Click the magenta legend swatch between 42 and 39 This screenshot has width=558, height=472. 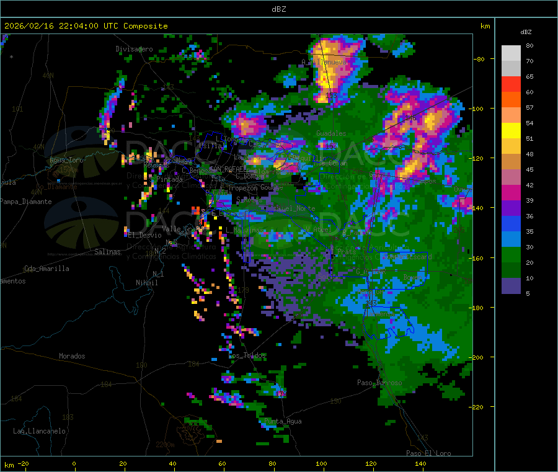[x=511, y=192]
